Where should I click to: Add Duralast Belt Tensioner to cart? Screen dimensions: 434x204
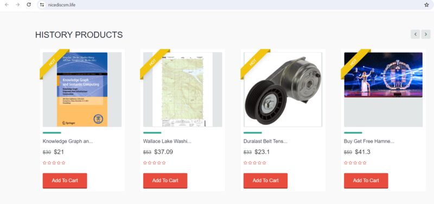click(x=265, y=181)
